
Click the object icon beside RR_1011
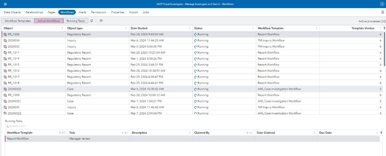tap(5, 52)
